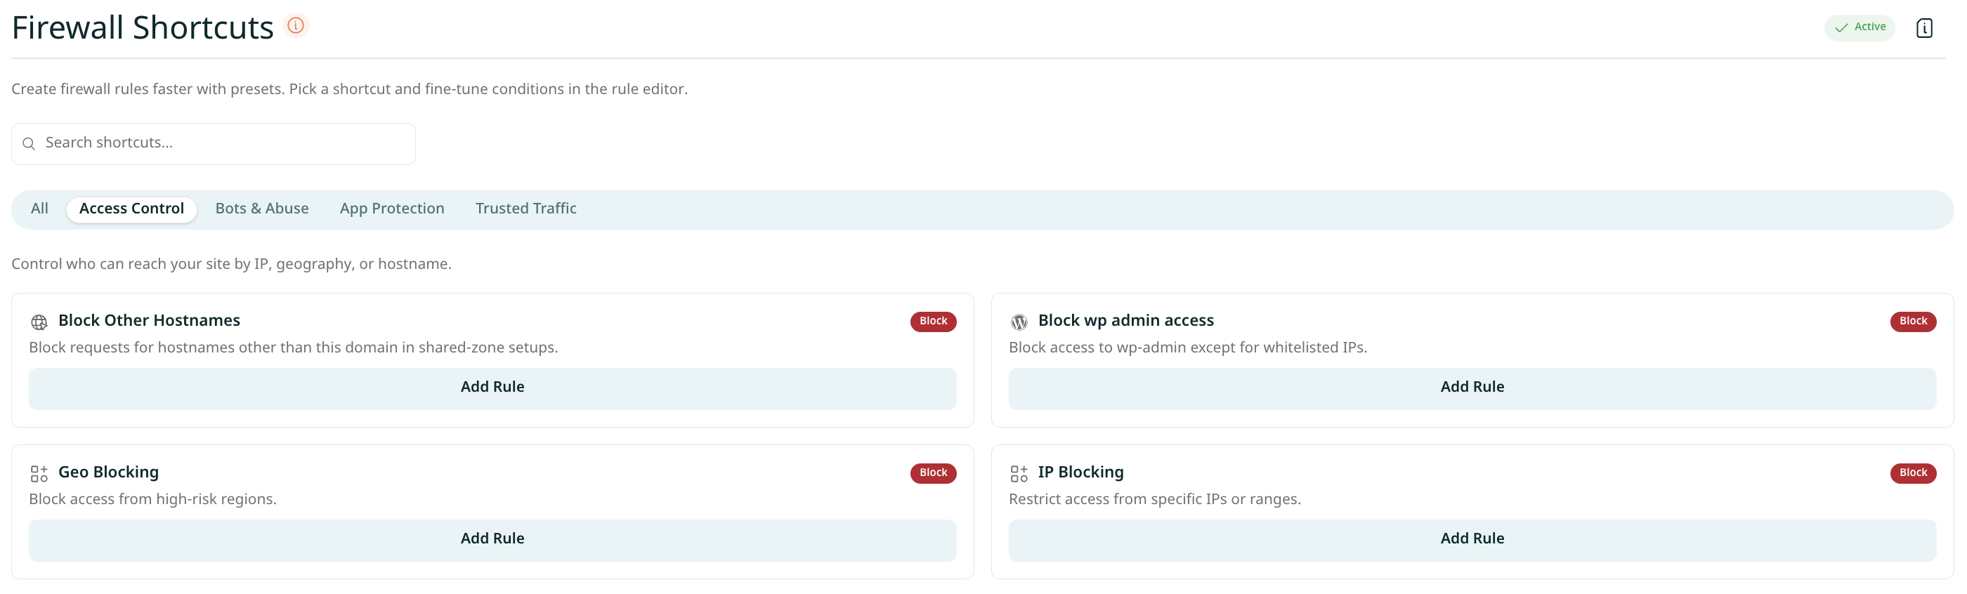Focus the Search shortcuts input field
This screenshot has height=594, width=1967.
pos(213,143)
